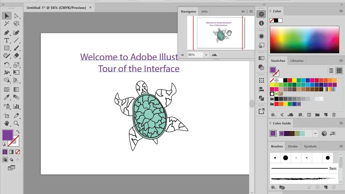Click the vertical scrollbar beside the canvas

[x=252, y=104]
